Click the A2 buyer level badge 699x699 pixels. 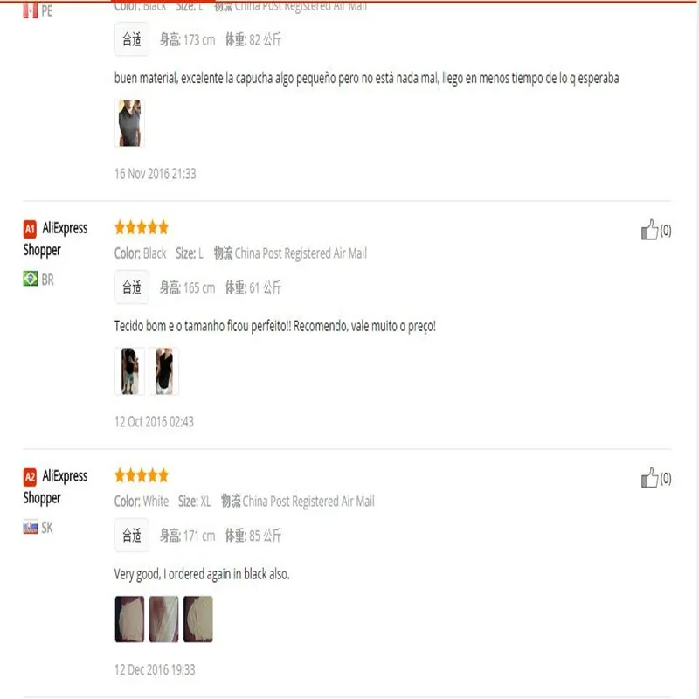pyautogui.click(x=30, y=477)
